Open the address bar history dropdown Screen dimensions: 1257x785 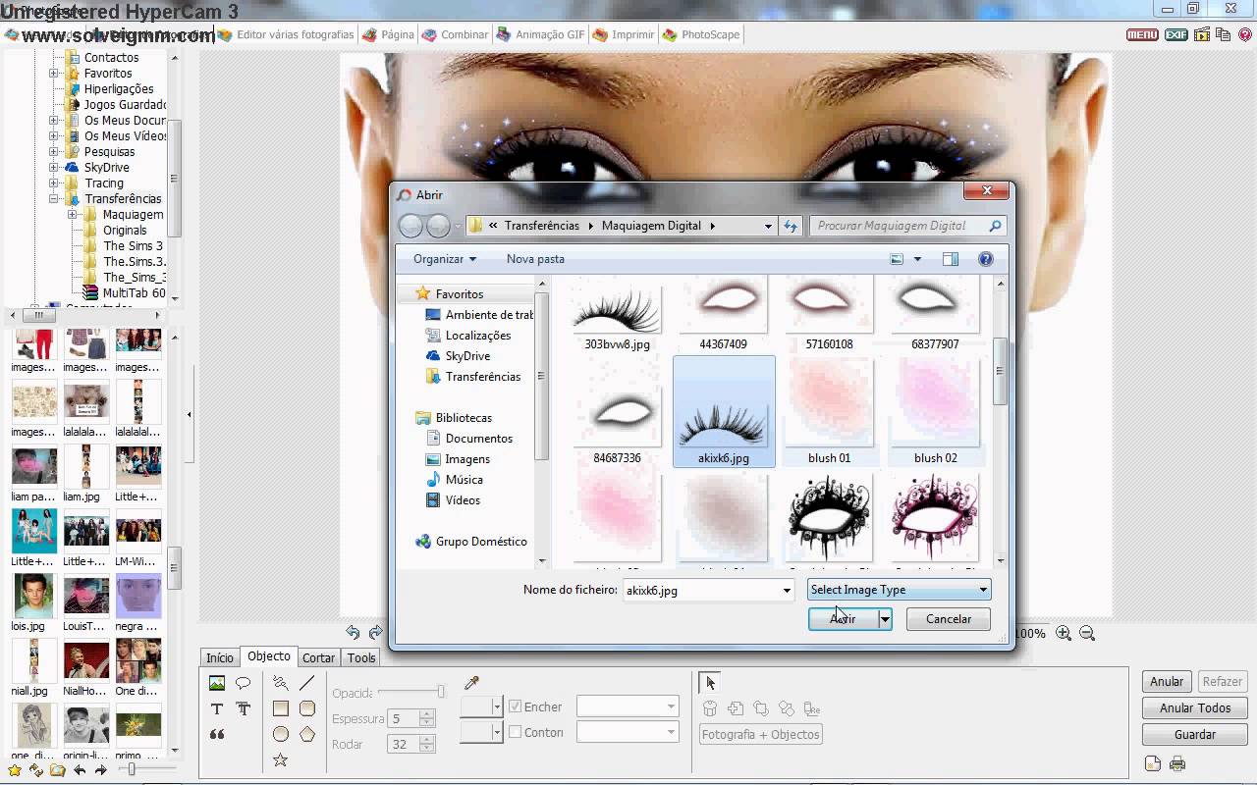coord(768,226)
